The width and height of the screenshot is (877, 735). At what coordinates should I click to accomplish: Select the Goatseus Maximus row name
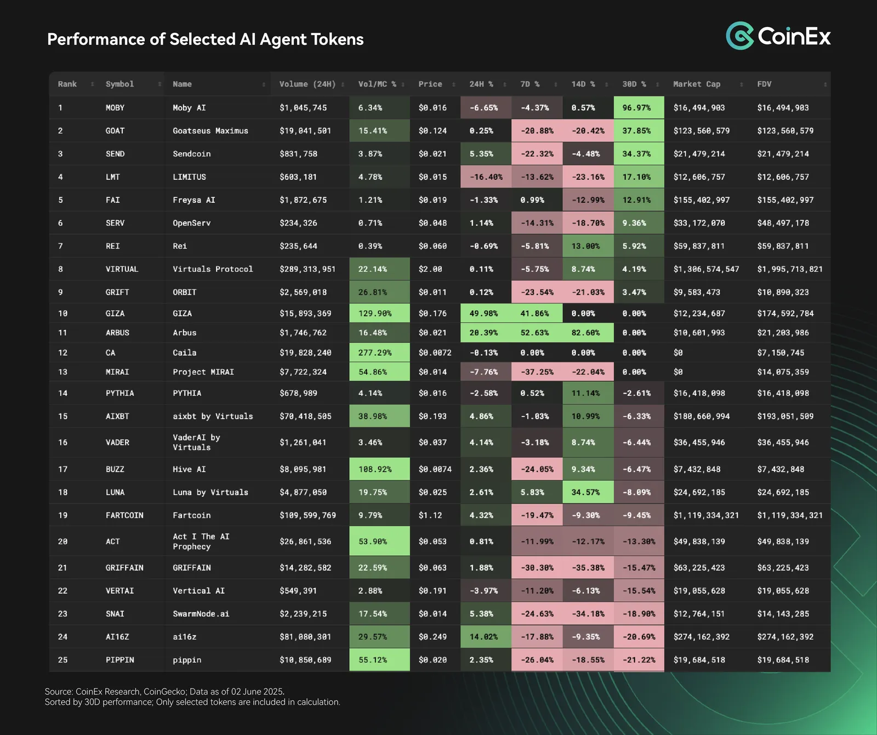click(210, 131)
